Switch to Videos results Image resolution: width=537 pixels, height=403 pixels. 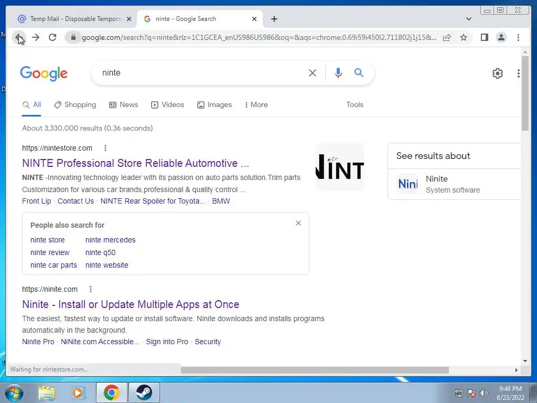pyautogui.click(x=167, y=104)
